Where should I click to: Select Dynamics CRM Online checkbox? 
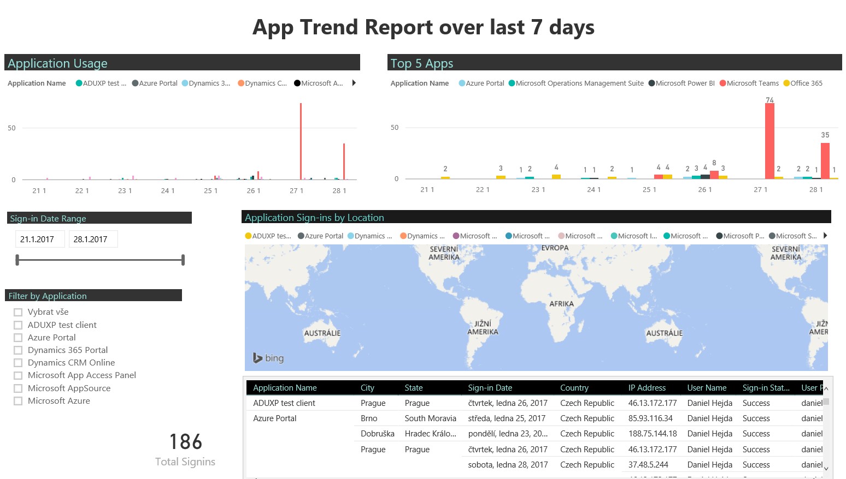(18, 363)
